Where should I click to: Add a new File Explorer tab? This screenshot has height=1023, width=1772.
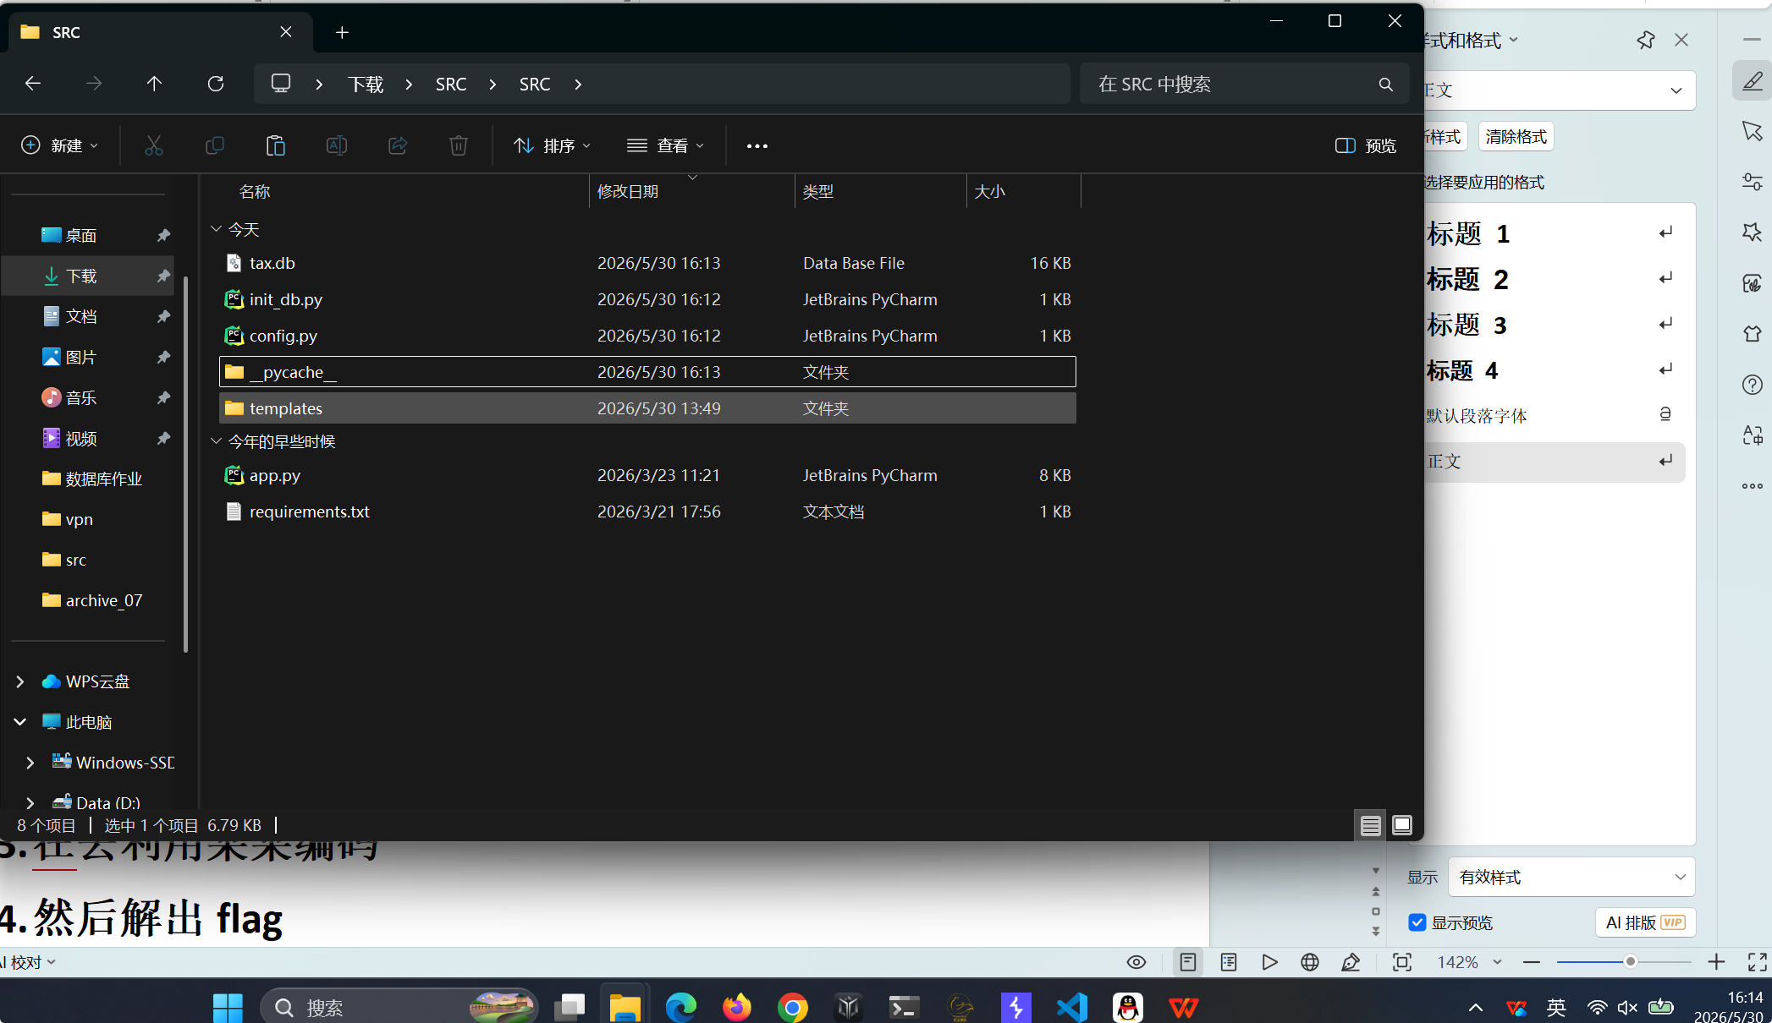coord(342,32)
